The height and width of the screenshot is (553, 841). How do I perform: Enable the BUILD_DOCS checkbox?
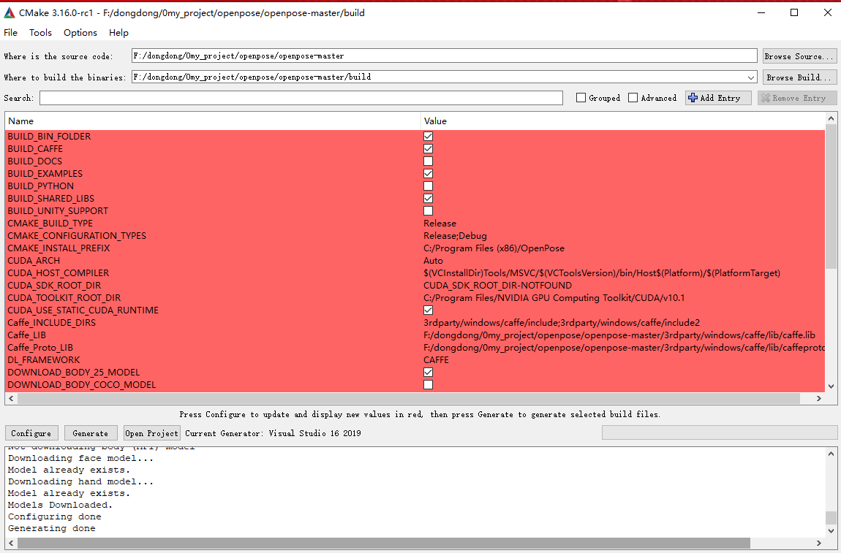(x=428, y=161)
